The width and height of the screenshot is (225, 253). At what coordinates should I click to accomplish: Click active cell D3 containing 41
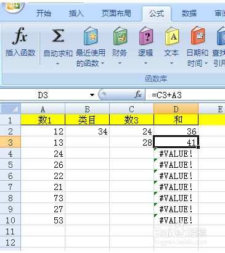(x=176, y=142)
